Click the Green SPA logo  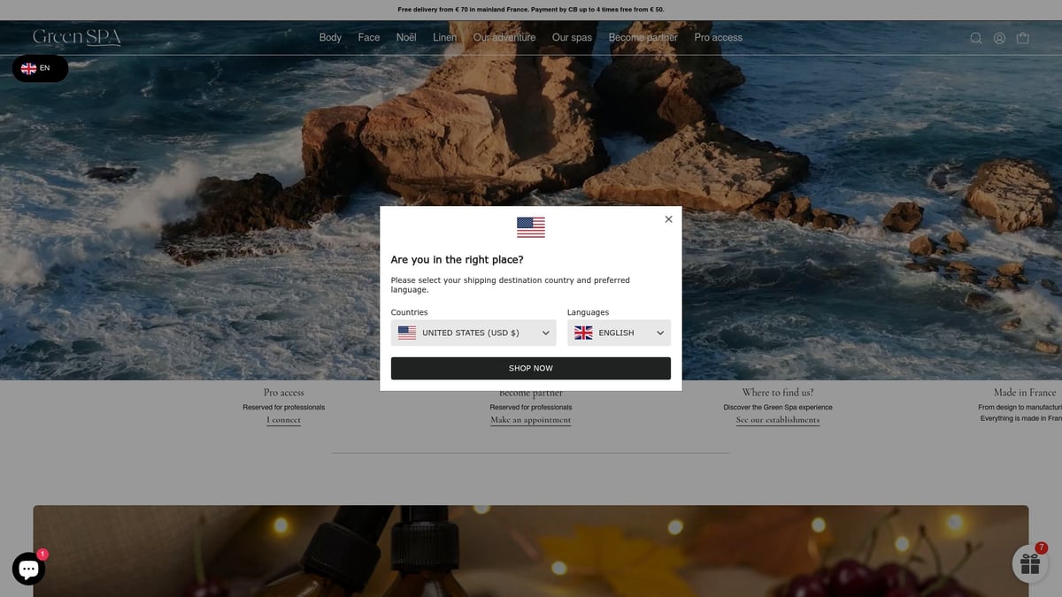coord(77,37)
